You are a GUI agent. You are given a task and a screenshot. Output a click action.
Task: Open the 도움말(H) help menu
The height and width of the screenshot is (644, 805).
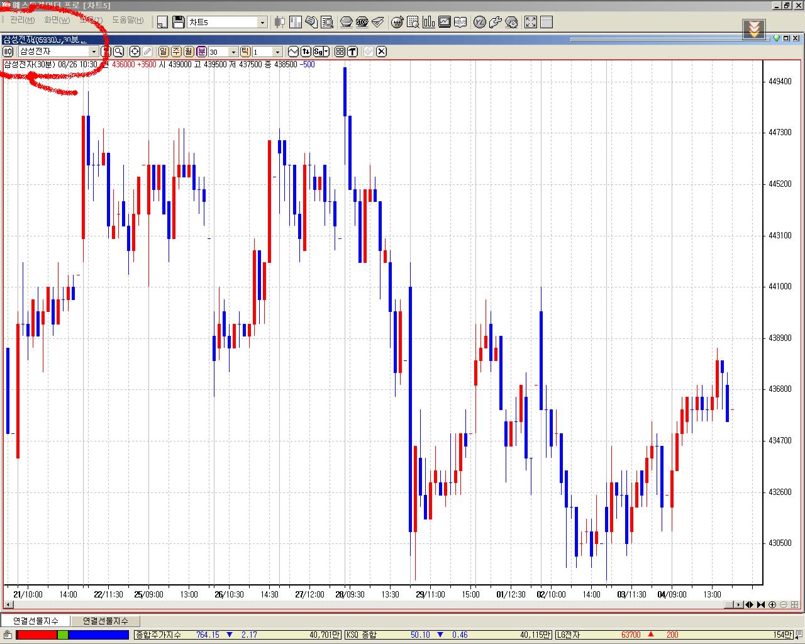[128, 20]
